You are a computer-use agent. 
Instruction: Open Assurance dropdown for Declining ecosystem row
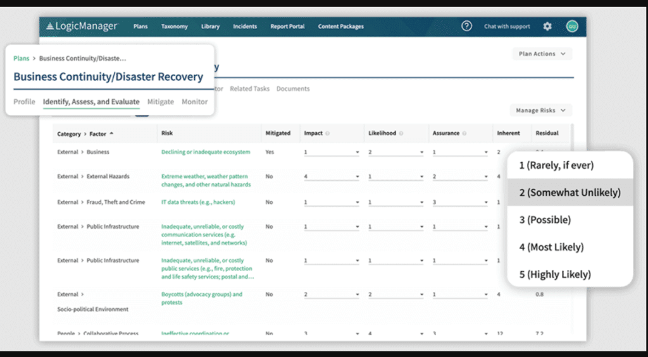460,152
